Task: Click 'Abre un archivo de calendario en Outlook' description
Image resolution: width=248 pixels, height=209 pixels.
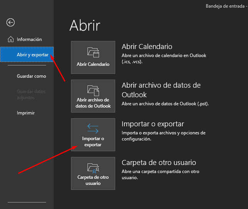Action: coord(164,59)
